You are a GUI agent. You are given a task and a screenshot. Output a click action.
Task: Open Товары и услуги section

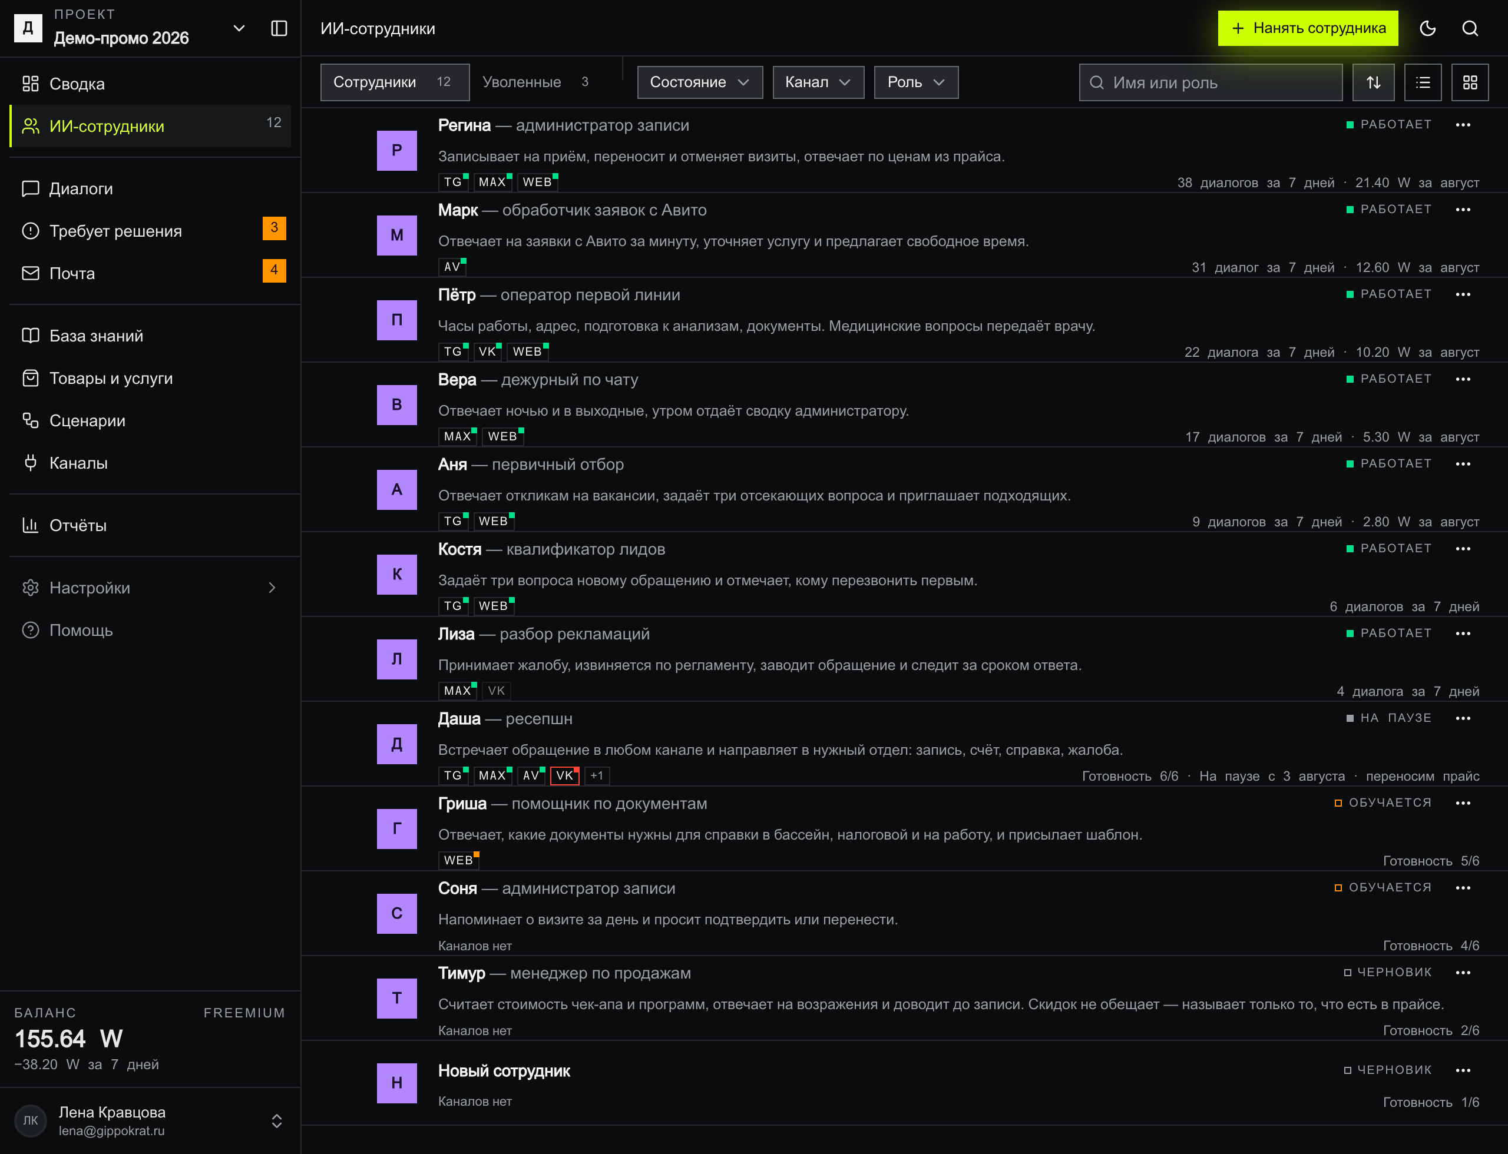click(151, 379)
